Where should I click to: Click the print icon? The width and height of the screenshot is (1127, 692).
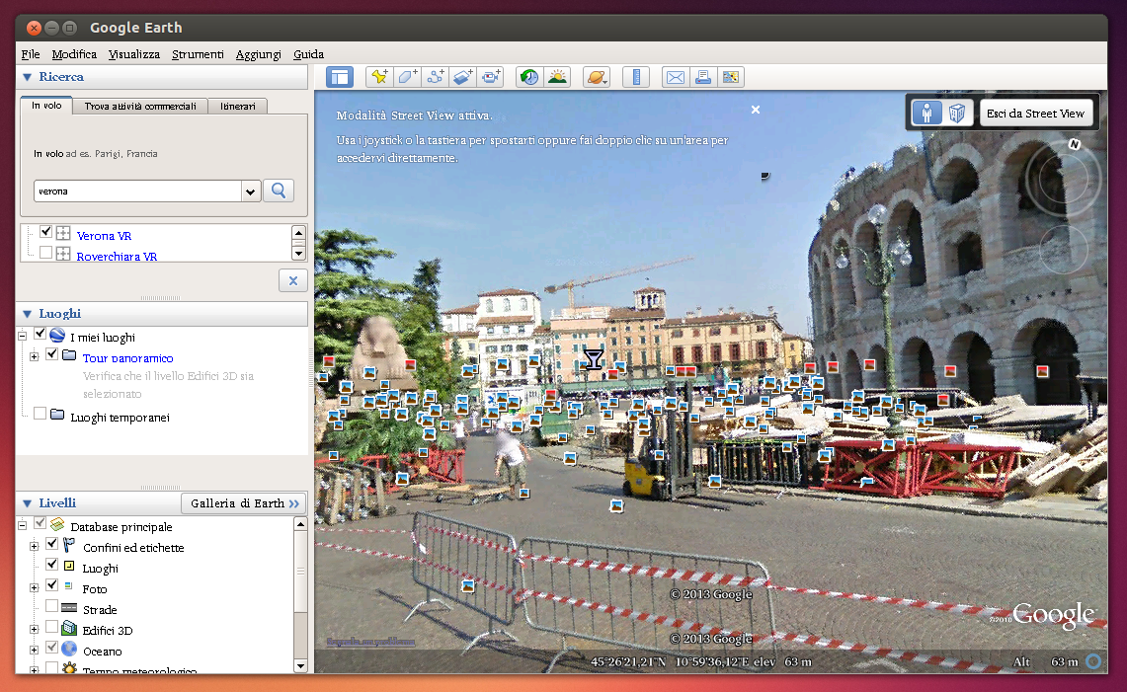point(703,77)
